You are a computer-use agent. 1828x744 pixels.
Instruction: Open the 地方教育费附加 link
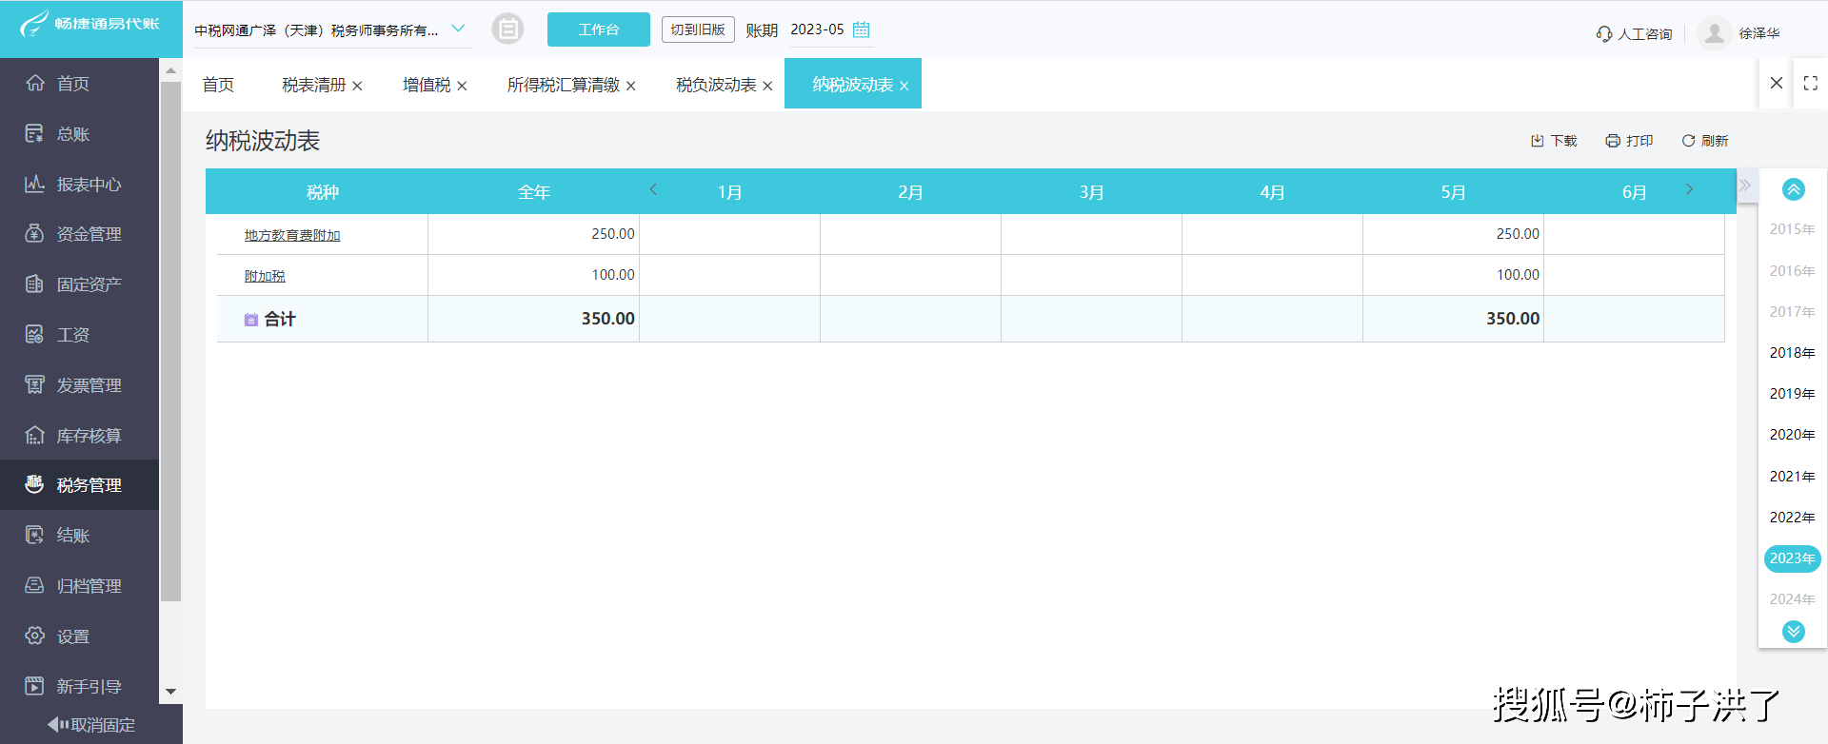point(292,235)
